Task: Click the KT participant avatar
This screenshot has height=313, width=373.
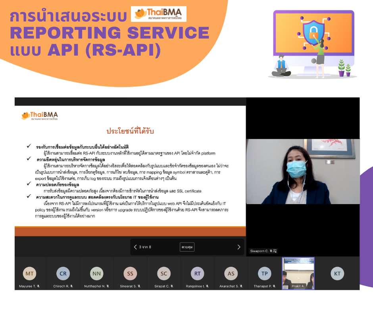Action: tap(337, 274)
